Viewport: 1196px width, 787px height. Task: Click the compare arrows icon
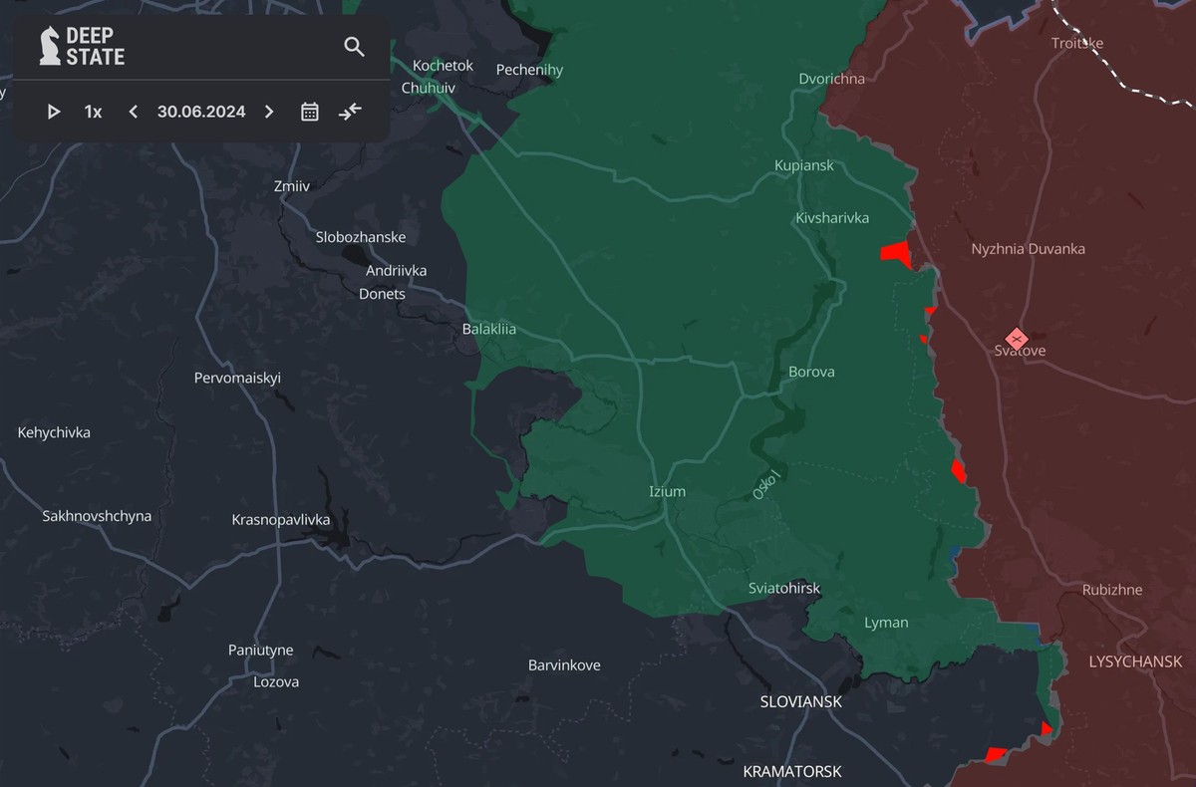click(350, 112)
